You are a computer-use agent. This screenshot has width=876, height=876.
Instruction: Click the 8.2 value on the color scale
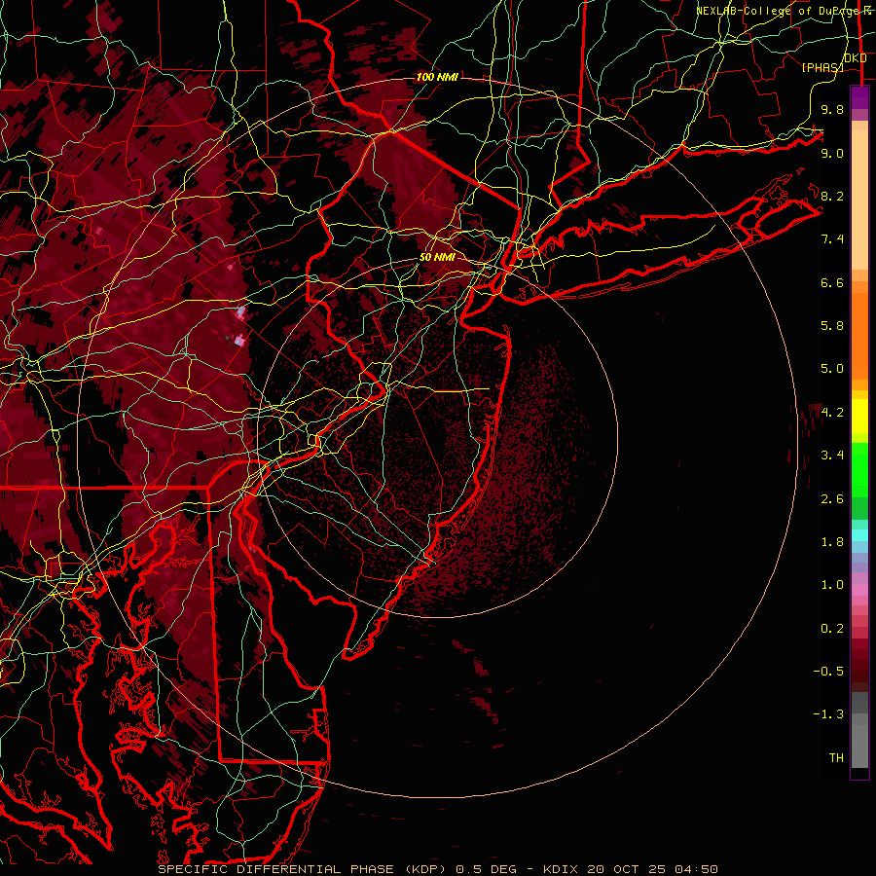pyautogui.click(x=832, y=197)
